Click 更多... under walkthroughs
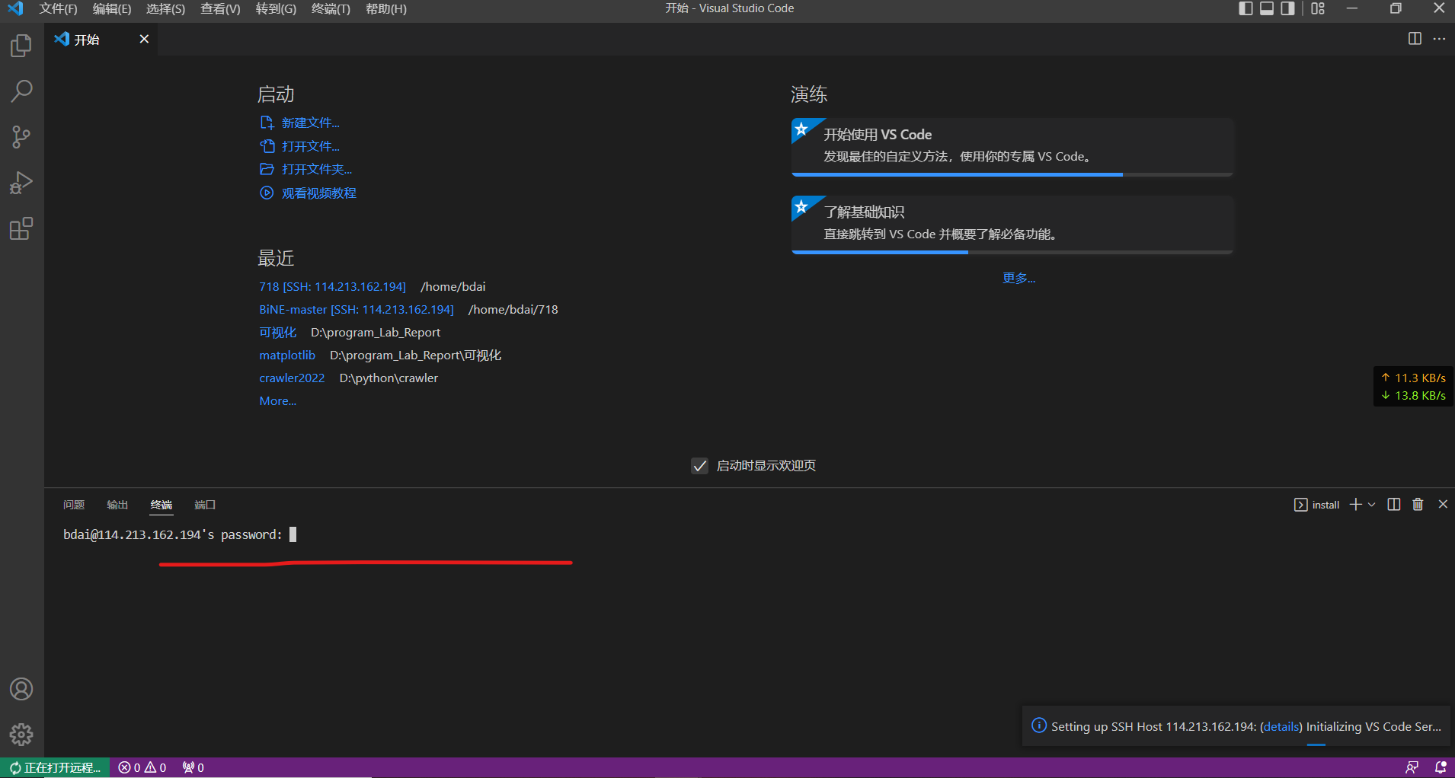This screenshot has height=778, width=1455. point(1019,278)
